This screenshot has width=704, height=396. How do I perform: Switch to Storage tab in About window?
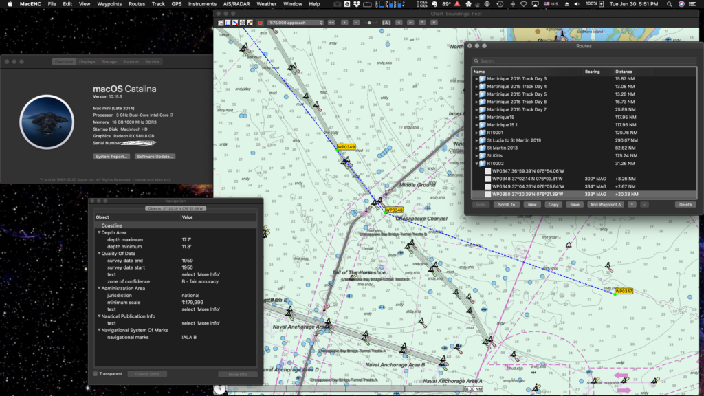click(x=109, y=61)
